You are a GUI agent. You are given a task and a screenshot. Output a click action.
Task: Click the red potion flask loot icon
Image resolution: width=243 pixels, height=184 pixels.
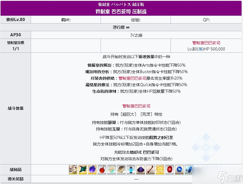click(102, 170)
